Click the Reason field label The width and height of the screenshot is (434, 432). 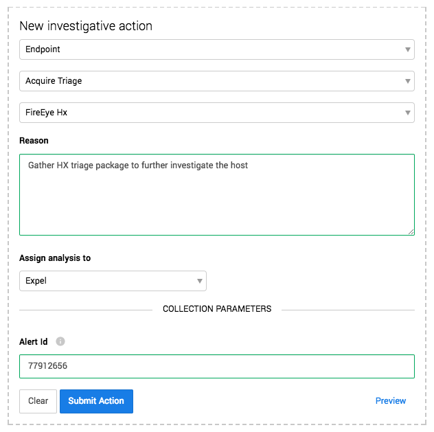coord(34,141)
